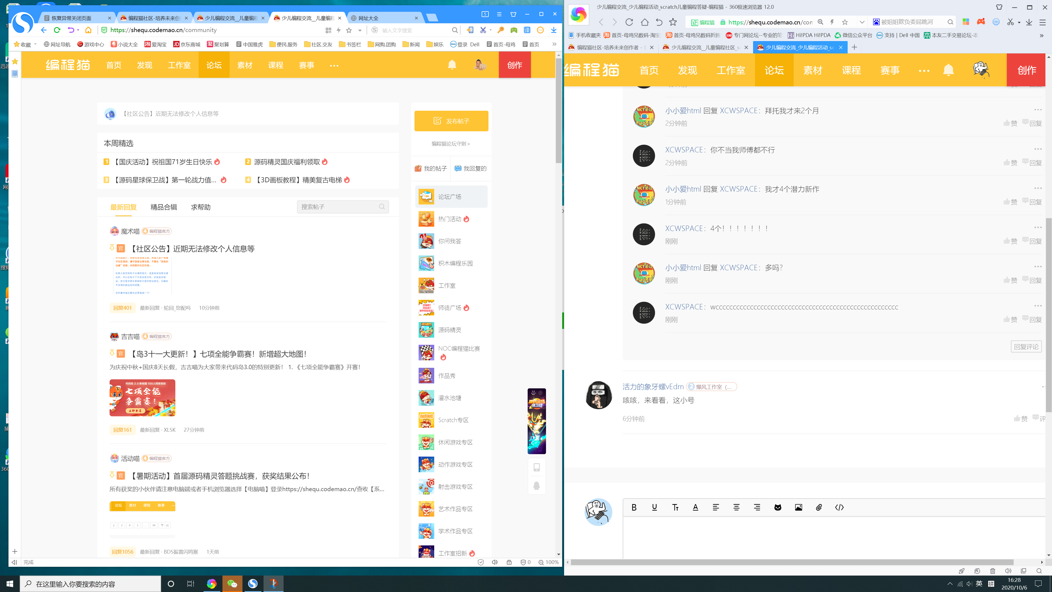
Task: Like the "4个！！！！！！！" comment
Action: [1010, 241]
